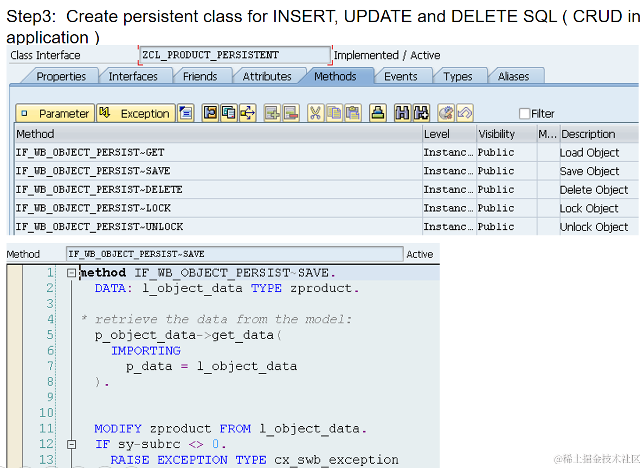
Task: Open the Exception button
Action: pos(136,113)
